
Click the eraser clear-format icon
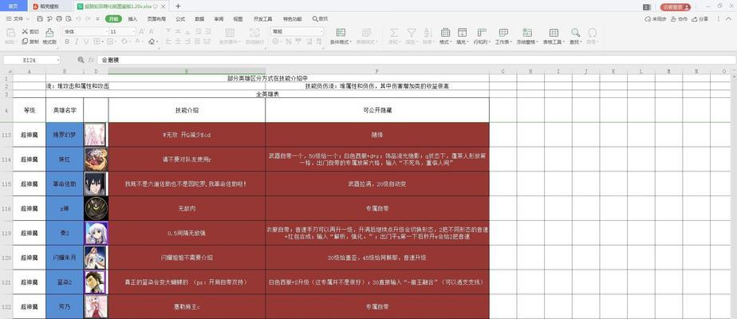(152, 41)
